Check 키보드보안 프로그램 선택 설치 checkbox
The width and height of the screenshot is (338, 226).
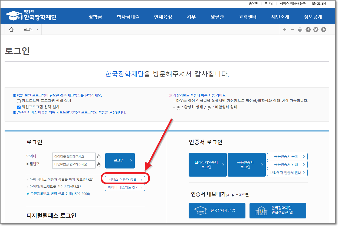(19, 101)
